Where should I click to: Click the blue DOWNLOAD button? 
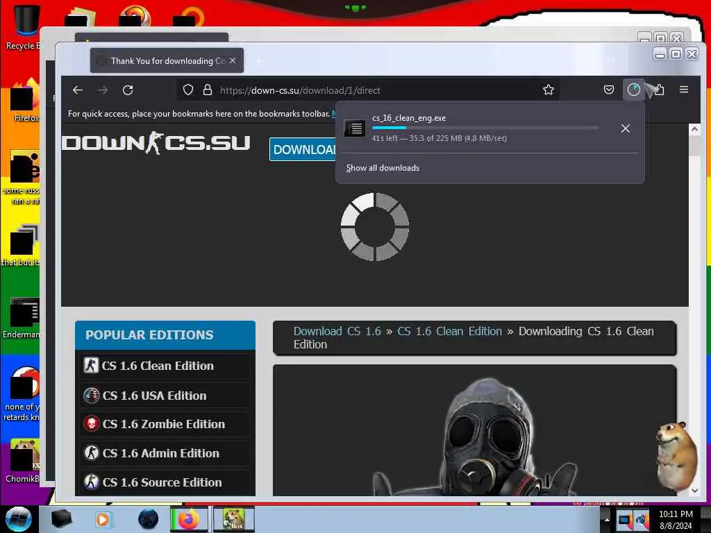(x=303, y=149)
